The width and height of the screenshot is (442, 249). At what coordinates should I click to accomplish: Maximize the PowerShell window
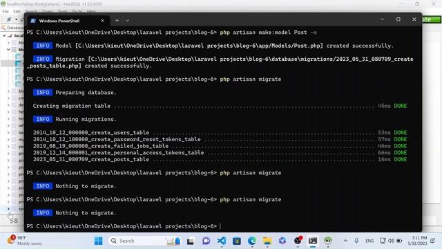point(398,19)
